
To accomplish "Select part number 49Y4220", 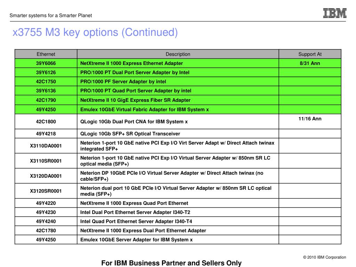I will point(46,203).
